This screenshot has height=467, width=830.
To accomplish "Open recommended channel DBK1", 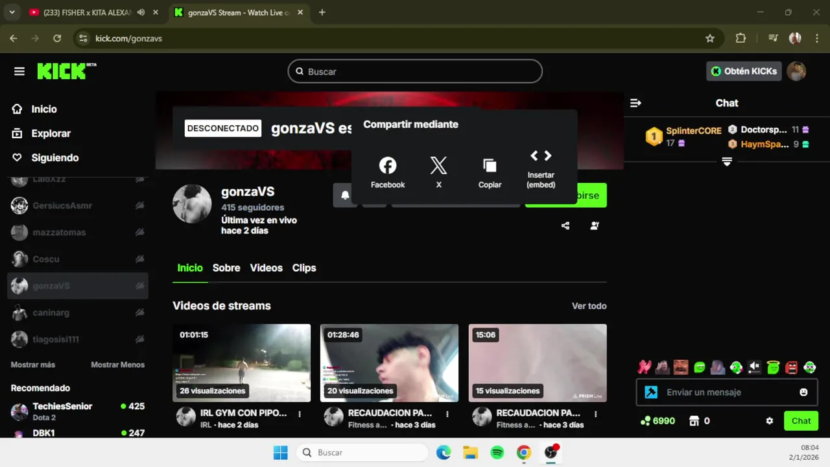I will point(78,433).
